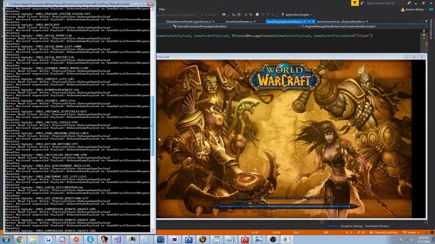
Task: Click the World of Warcraft taskbar icon
Action: (203, 239)
